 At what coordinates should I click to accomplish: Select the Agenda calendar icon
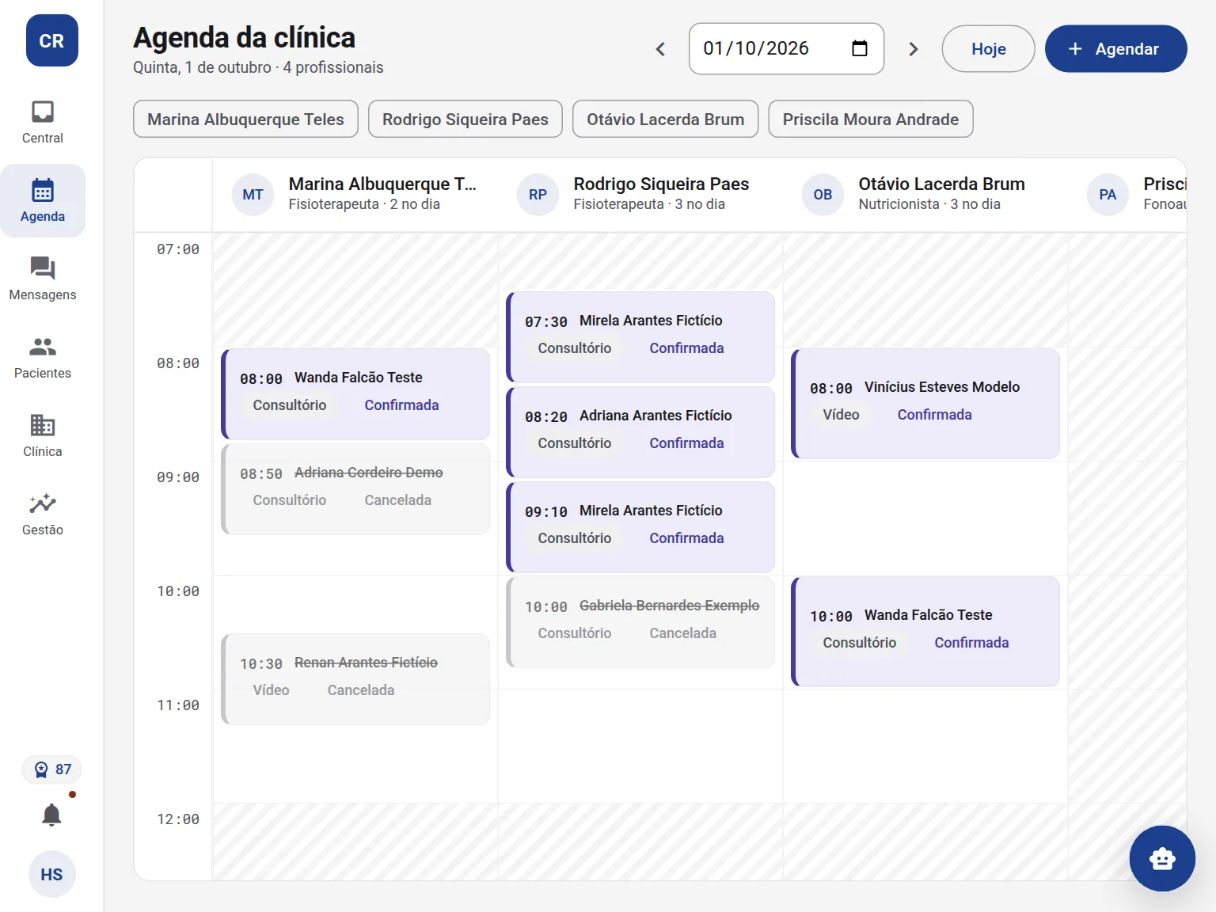[x=43, y=190]
